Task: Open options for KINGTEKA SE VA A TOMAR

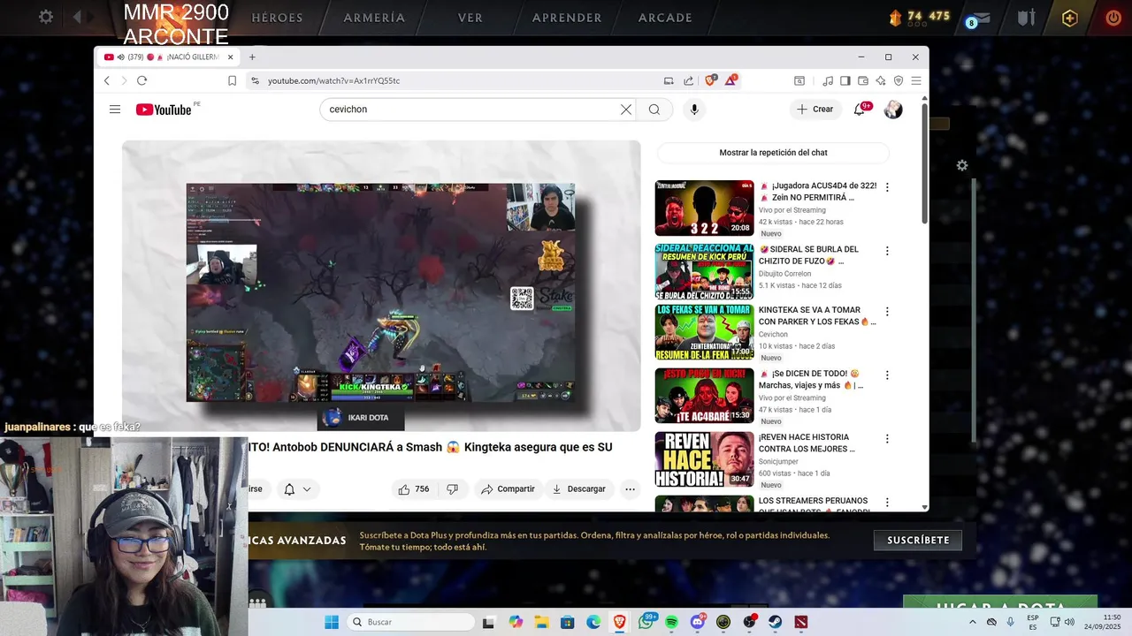Action: [x=887, y=312]
